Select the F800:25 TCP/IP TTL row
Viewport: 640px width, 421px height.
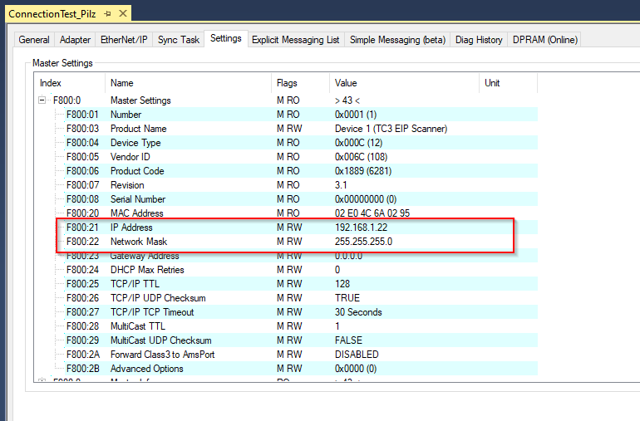(301, 283)
